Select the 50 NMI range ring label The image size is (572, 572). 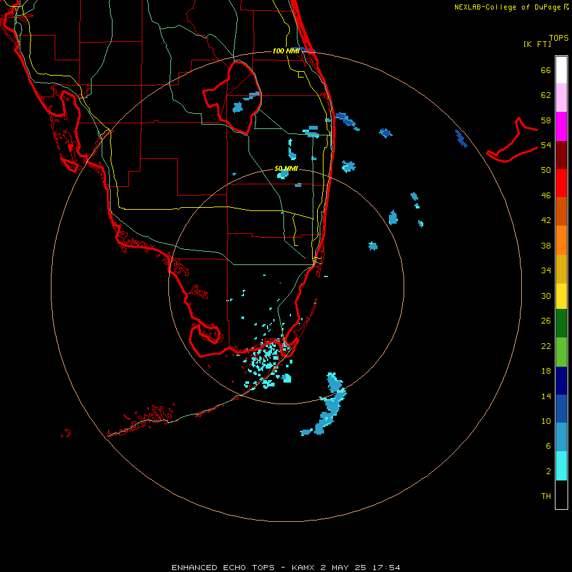[x=286, y=168]
